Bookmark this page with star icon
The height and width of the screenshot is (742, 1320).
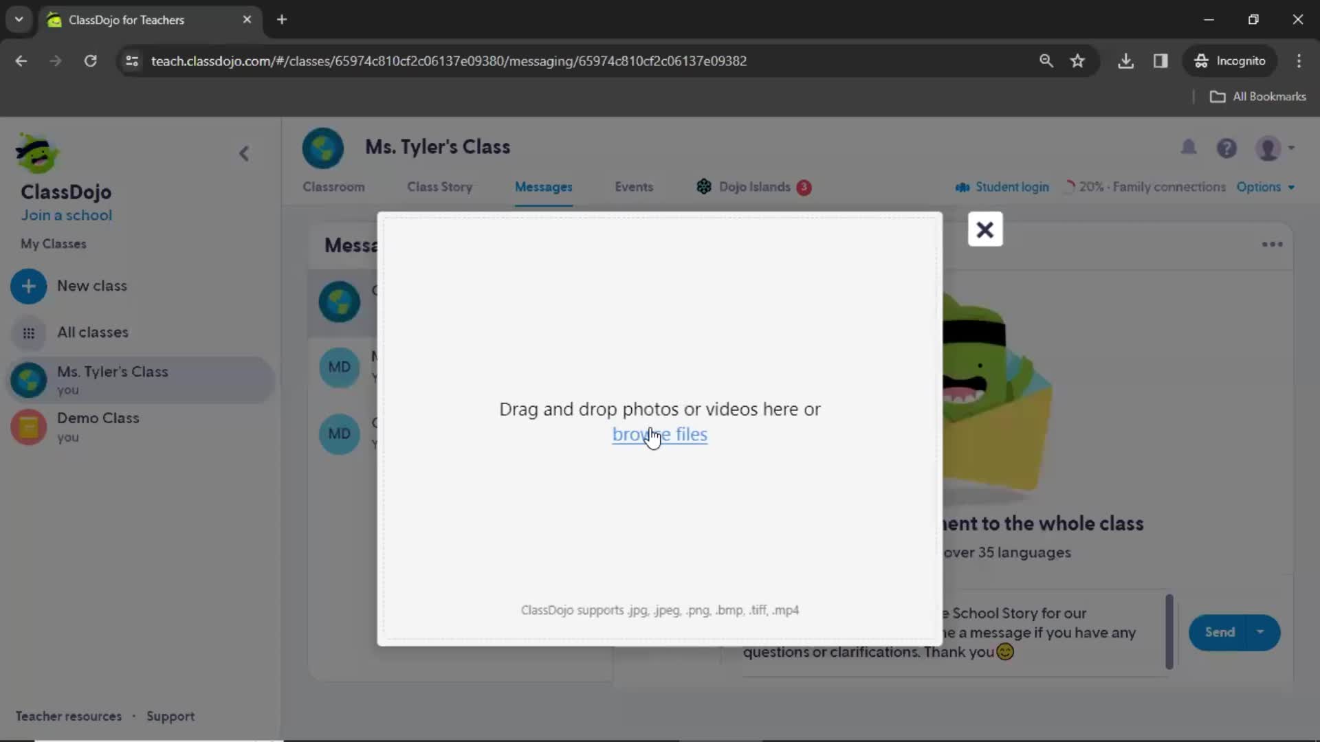(x=1077, y=60)
